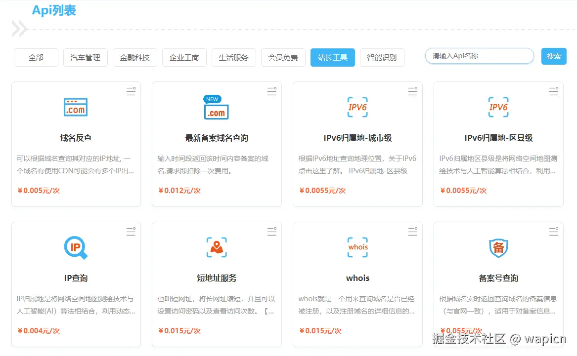Open the list menu icon on IPv6归属地-城市级 card
This screenshot has width=577, height=356.
tap(413, 91)
